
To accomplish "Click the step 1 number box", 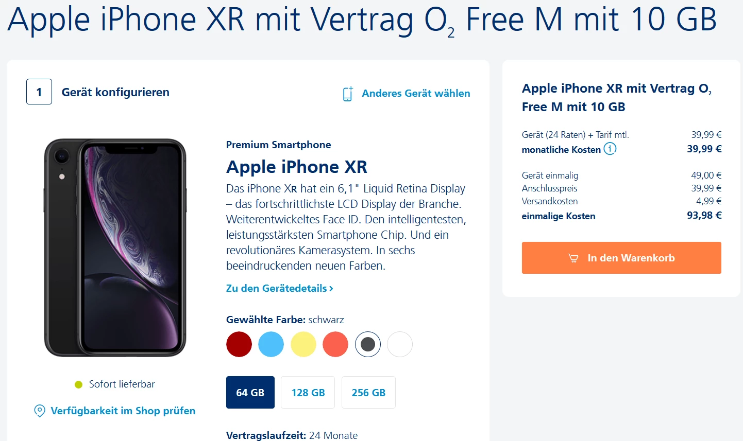I will (39, 92).
